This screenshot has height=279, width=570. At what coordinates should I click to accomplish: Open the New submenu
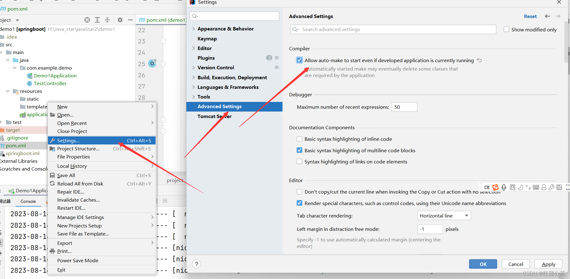(x=102, y=107)
